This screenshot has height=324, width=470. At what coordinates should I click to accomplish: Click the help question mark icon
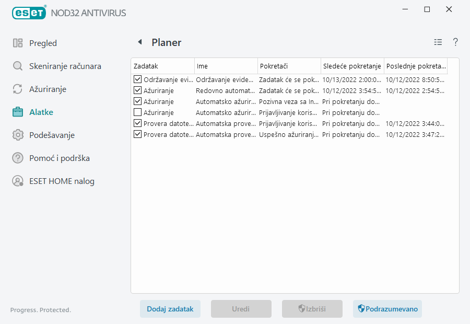coord(455,42)
